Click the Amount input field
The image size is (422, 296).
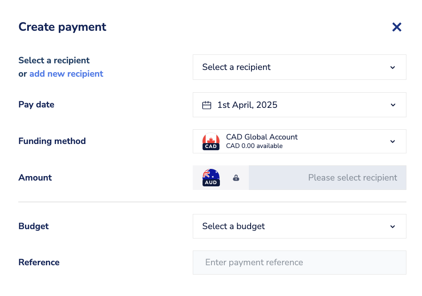327,178
